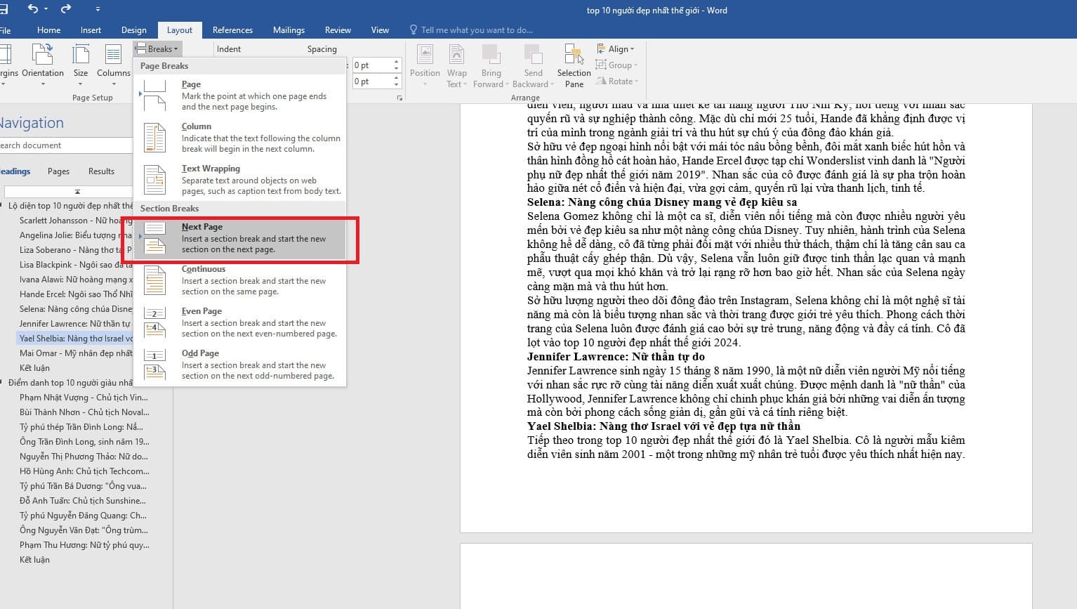Go to the Phạm Nhật Vượng heading
Viewport: 1077px width, 609px height.
84,398
